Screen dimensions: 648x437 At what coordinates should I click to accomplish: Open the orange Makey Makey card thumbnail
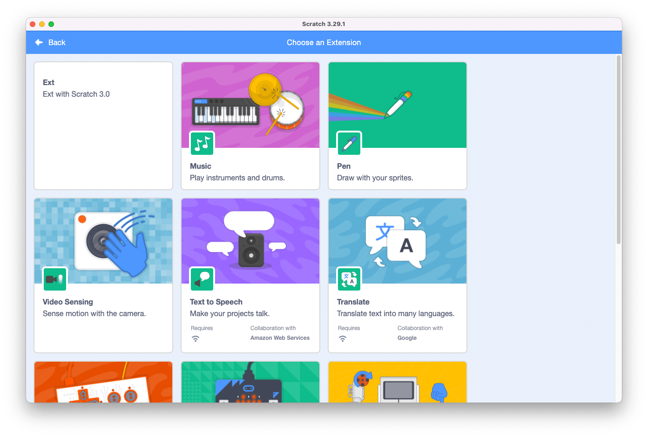tap(103, 382)
